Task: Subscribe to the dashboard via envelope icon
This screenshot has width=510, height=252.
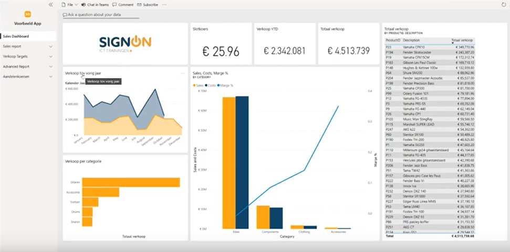Action: click(x=148, y=4)
